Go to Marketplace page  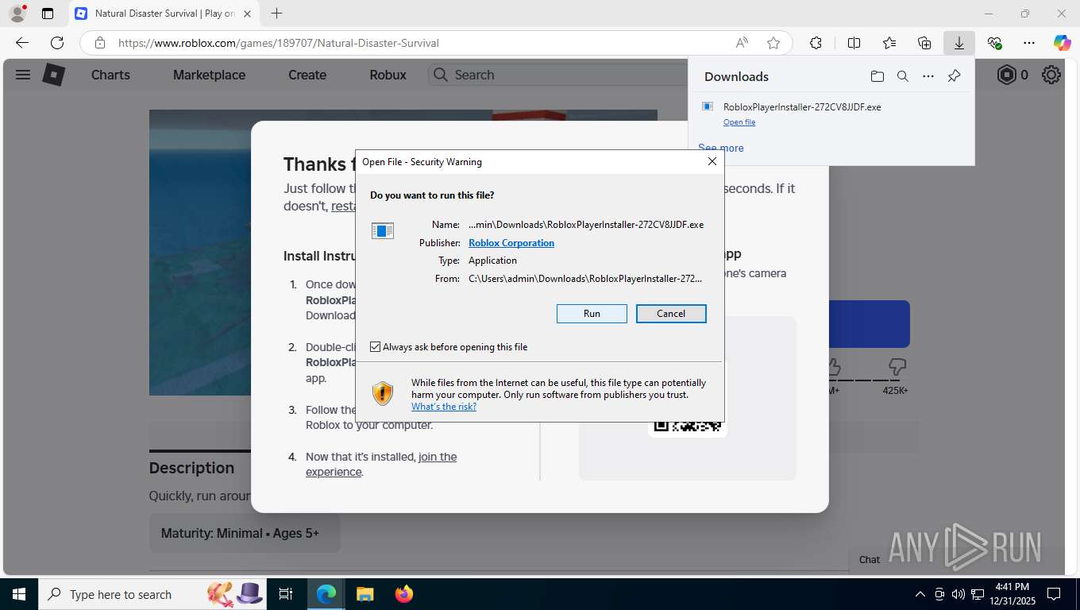pos(209,75)
